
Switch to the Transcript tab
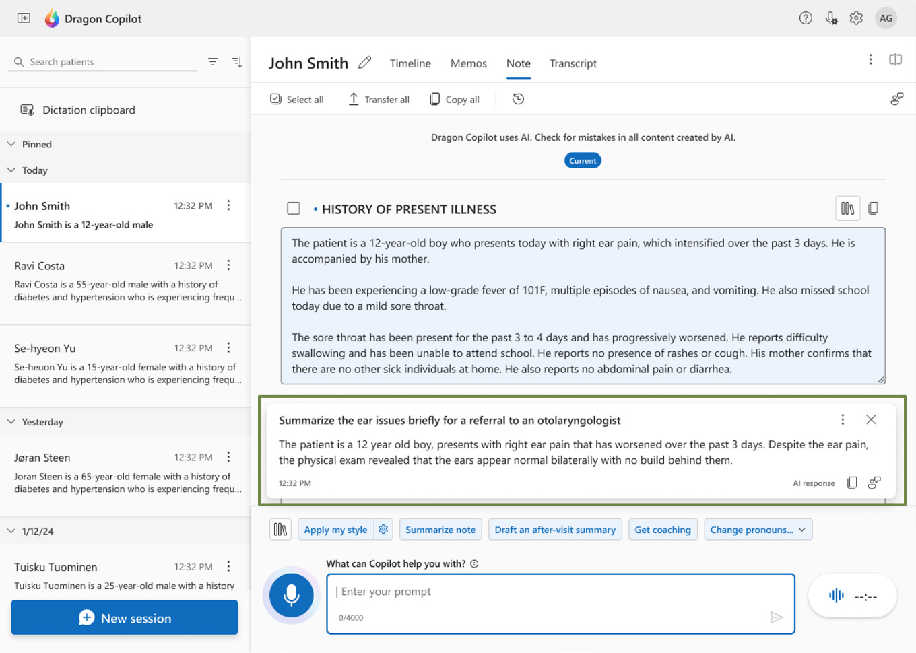573,63
